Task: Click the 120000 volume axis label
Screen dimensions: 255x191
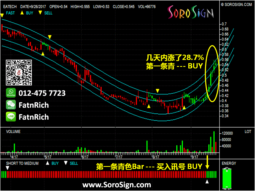Action: 227,133
